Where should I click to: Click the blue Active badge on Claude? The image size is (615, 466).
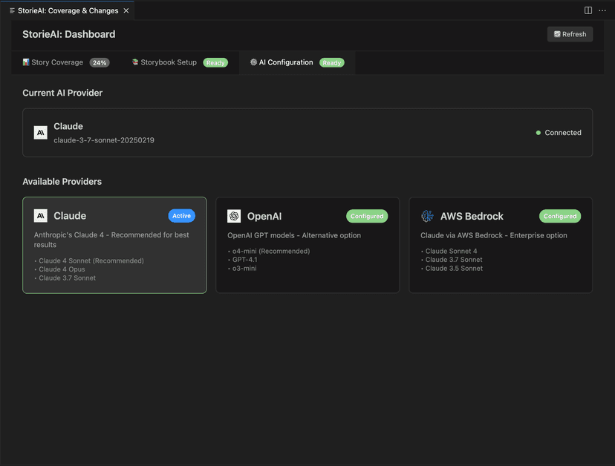pyautogui.click(x=181, y=216)
